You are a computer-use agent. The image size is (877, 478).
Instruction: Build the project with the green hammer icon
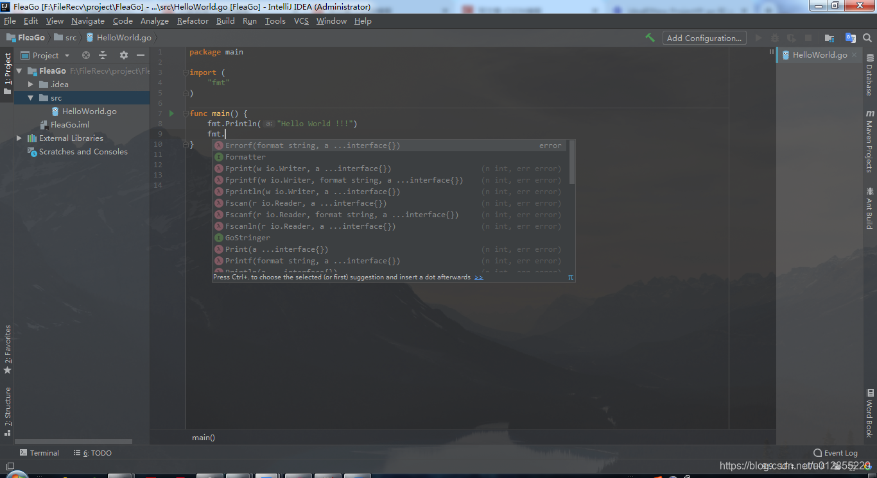coord(650,38)
